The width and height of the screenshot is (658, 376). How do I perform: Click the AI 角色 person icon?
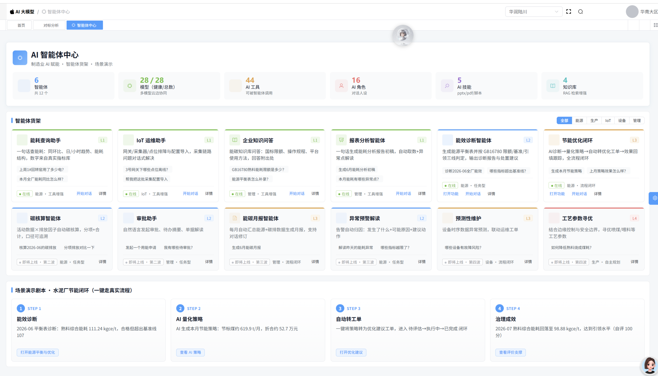click(341, 86)
